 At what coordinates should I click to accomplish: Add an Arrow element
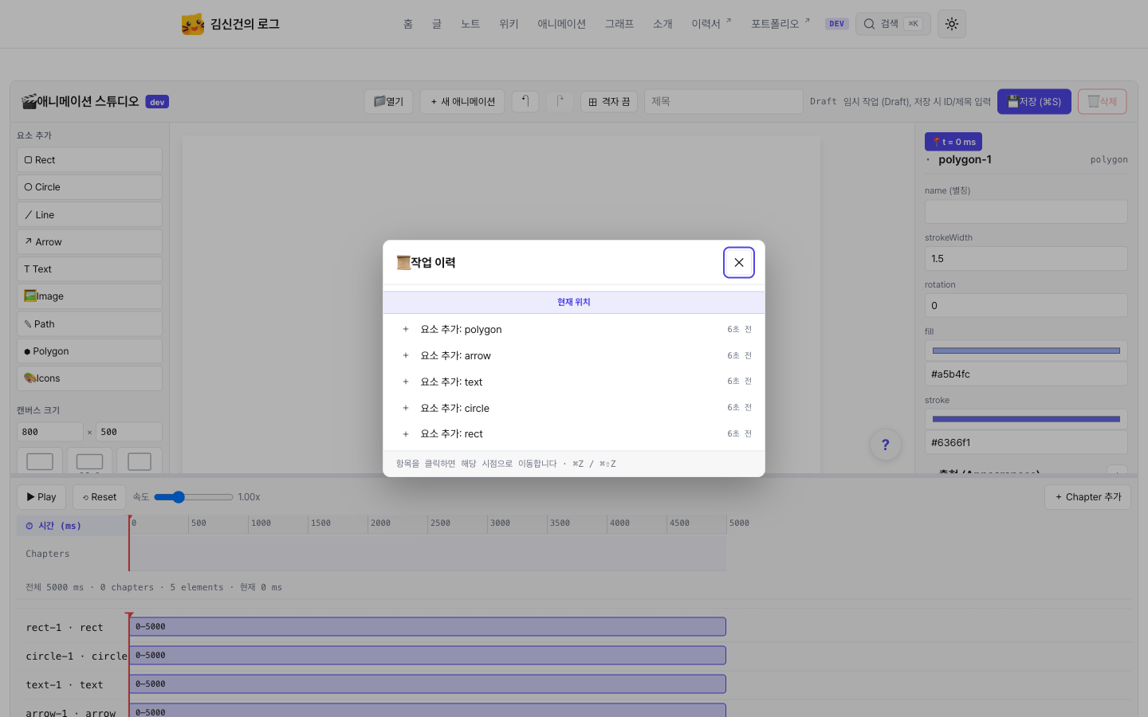(x=89, y=241)
